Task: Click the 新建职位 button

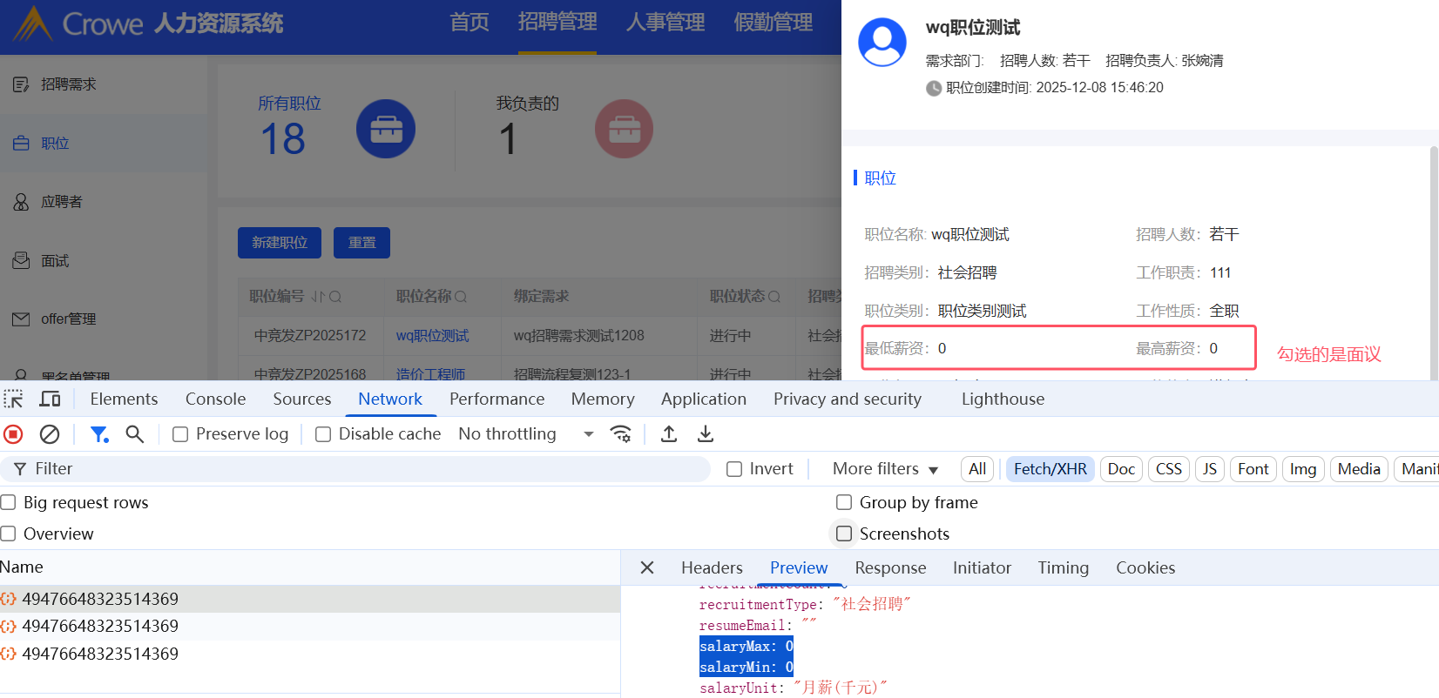Action: coord(280,243)
